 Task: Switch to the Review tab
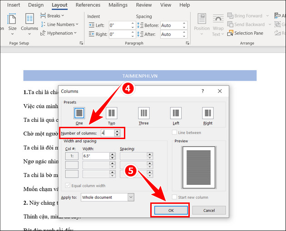(144, 5)
